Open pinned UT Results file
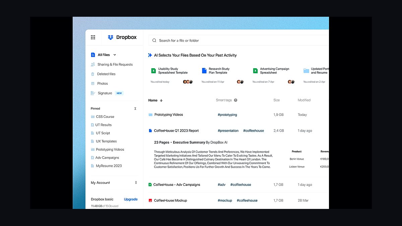This screenshot has width=402, height=226. point(104,125)
